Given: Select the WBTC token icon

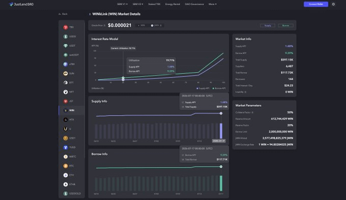Looking at the screenshot, I should pyautogui.click(x=66, y=157).
